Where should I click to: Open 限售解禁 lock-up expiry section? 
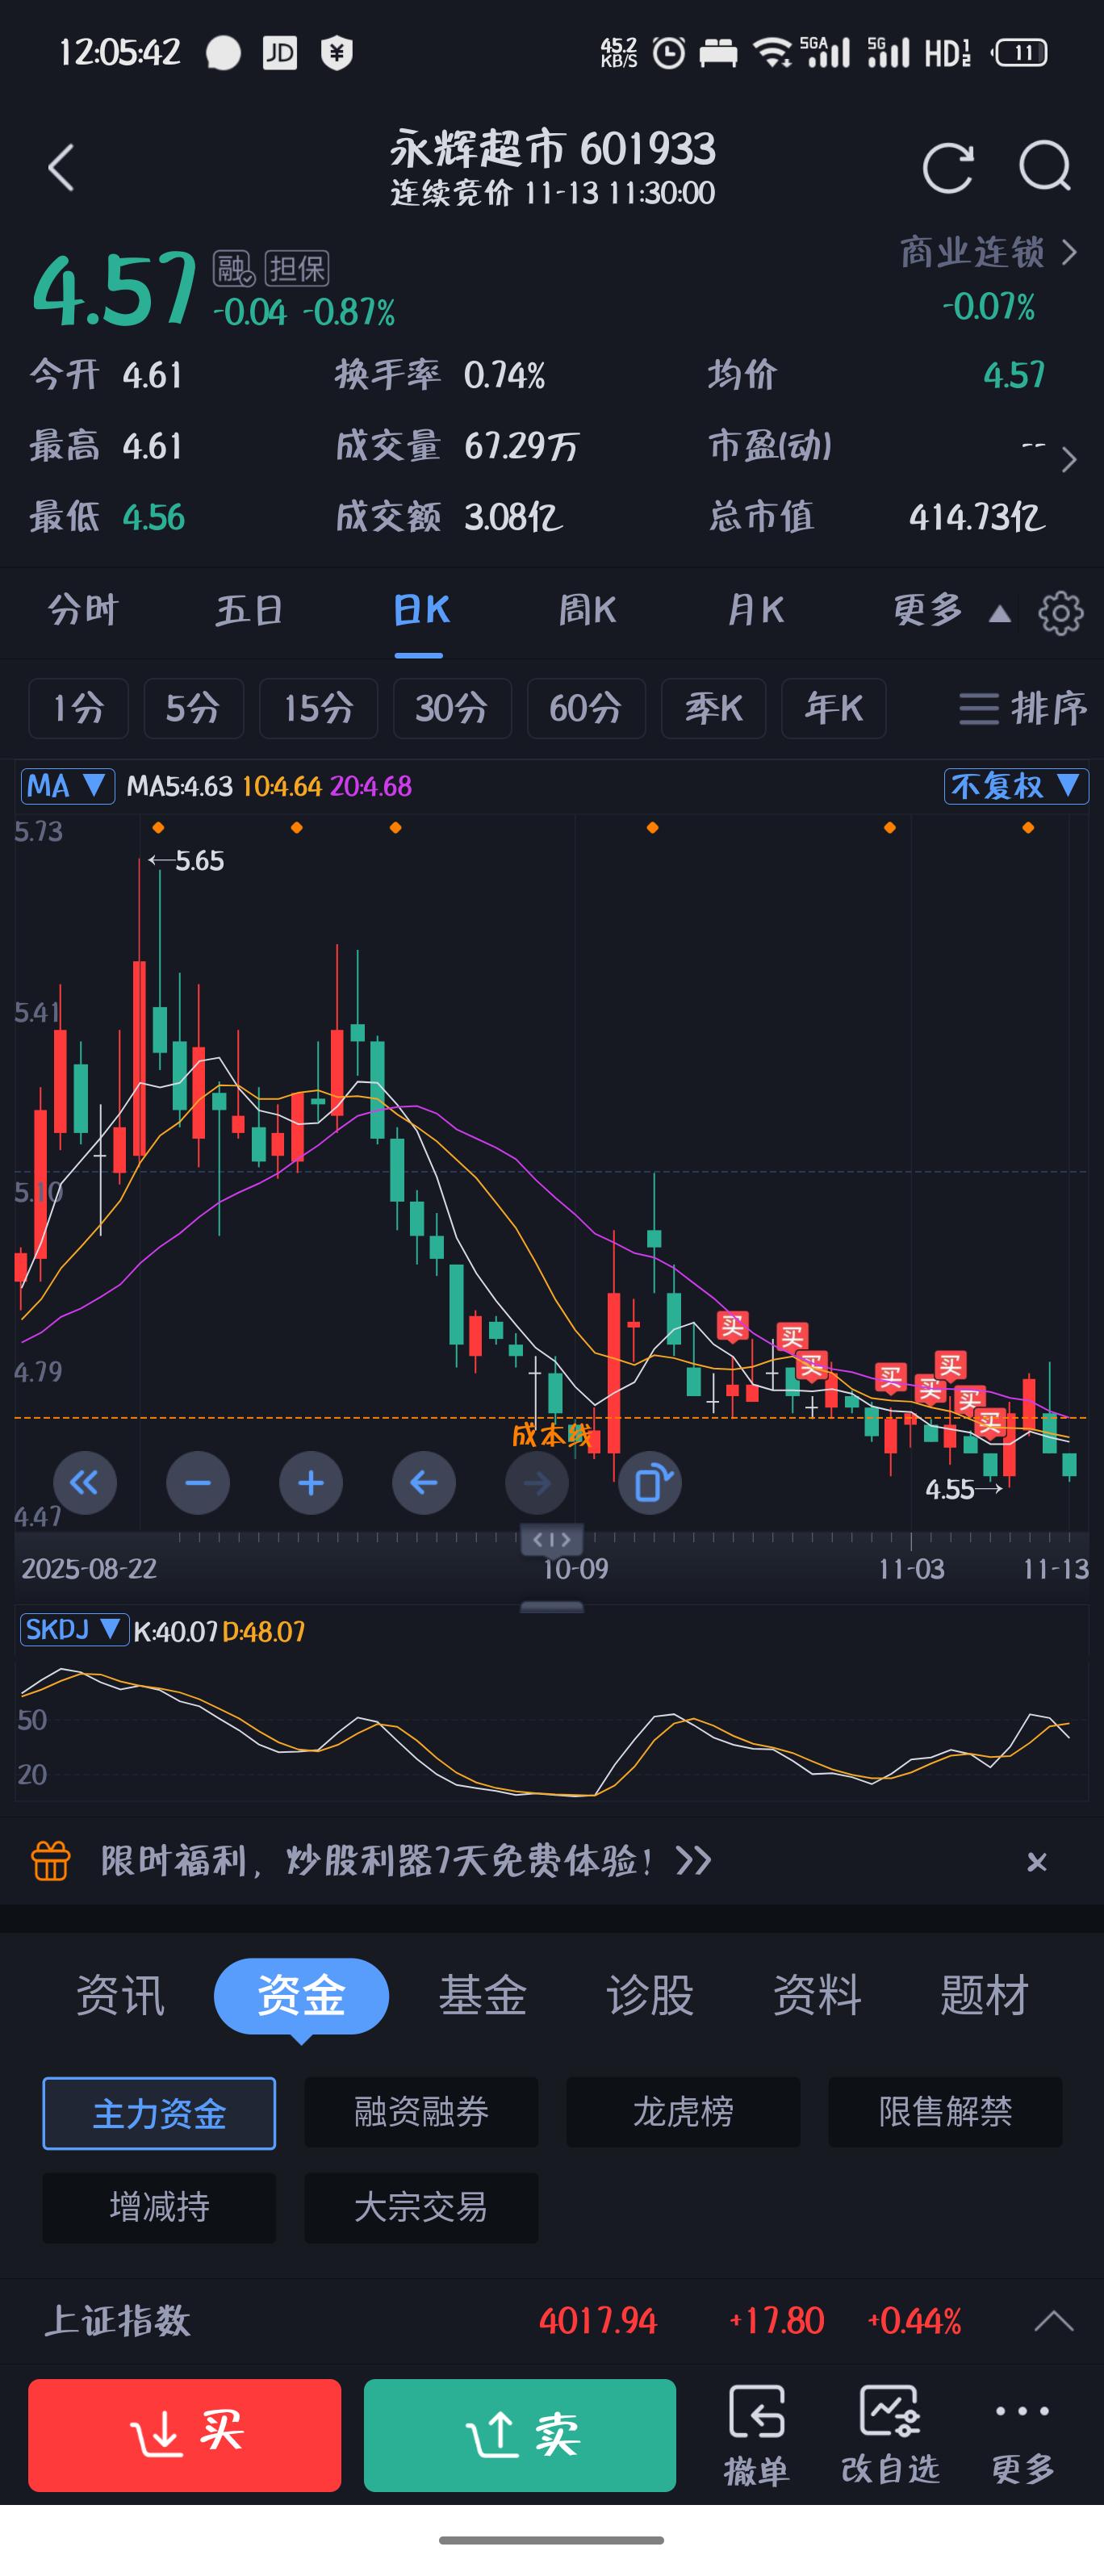(x=945, y=2112)
